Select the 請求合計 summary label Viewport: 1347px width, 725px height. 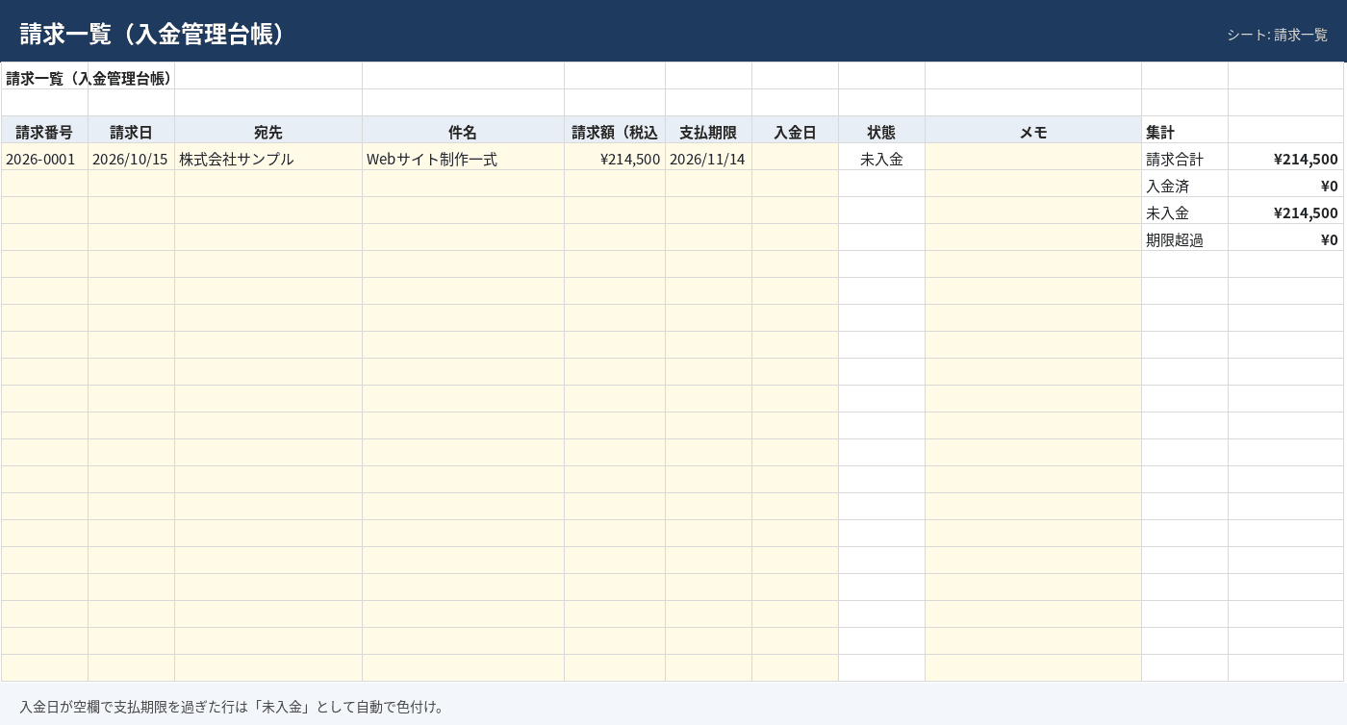coord(1184,159)
